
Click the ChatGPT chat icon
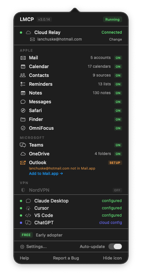(x=28, y=223)
